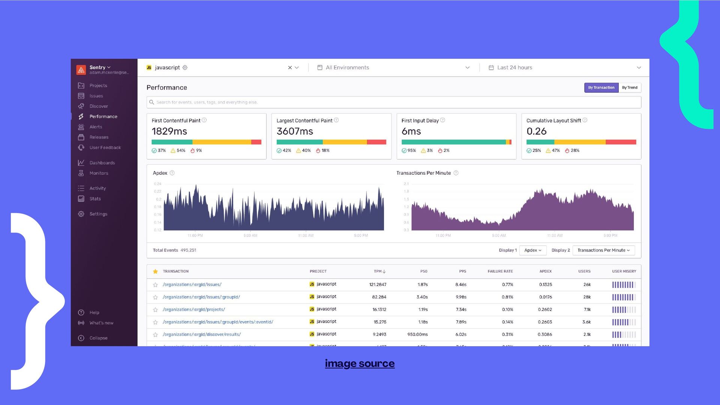Open the Dashboards chart icon
This screenshot has height=405, width=720.
click(x=81, y=163)
